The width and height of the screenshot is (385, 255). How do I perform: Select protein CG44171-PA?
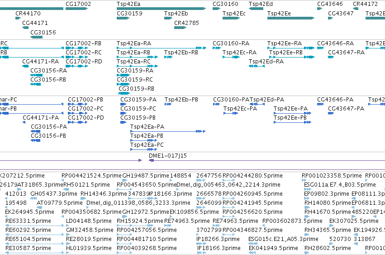click(41, 118)
